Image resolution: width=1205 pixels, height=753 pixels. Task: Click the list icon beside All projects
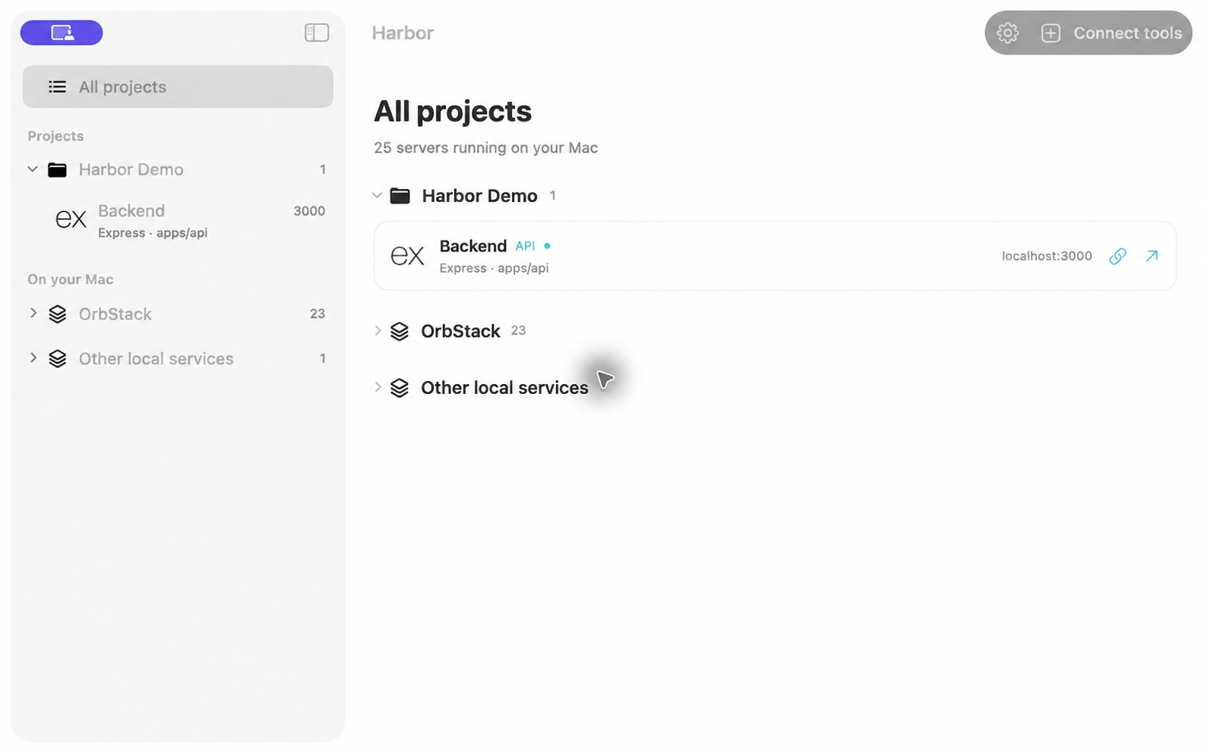(x=57, y=87)
